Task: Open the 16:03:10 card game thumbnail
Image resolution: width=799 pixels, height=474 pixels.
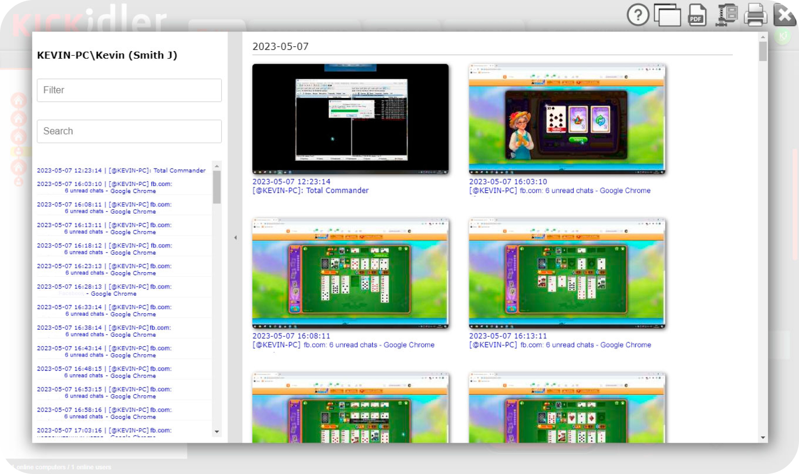Action: click(x=567, y=119)
